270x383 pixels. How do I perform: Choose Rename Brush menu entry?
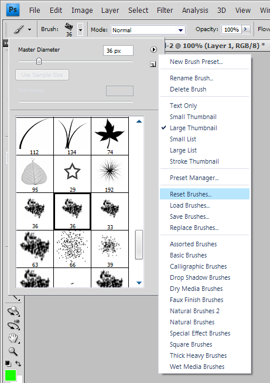(192, 78)
